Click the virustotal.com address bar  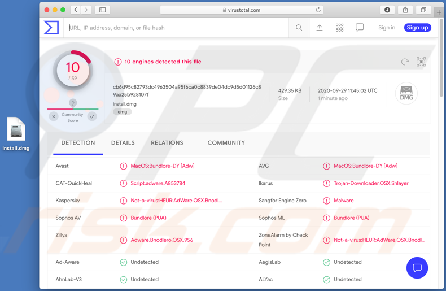click(x=241, y=10)
